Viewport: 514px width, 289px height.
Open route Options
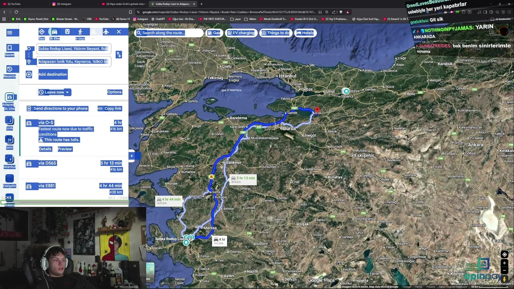coord(114,92)
